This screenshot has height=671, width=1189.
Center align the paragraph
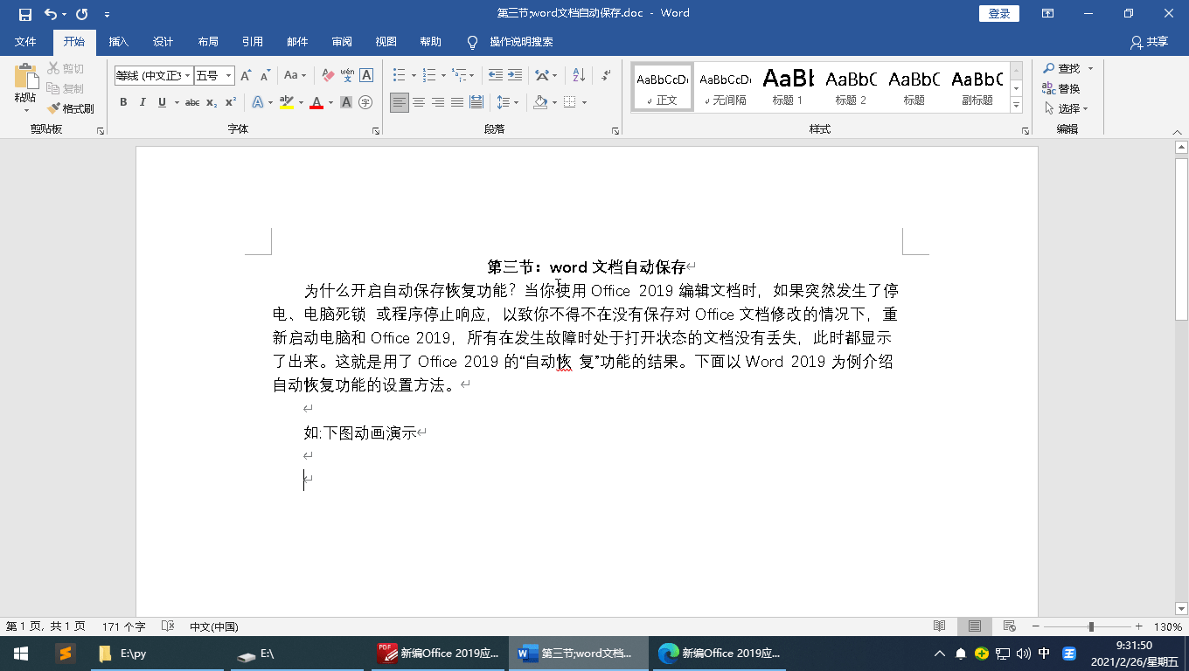click(x=419, y=102)
